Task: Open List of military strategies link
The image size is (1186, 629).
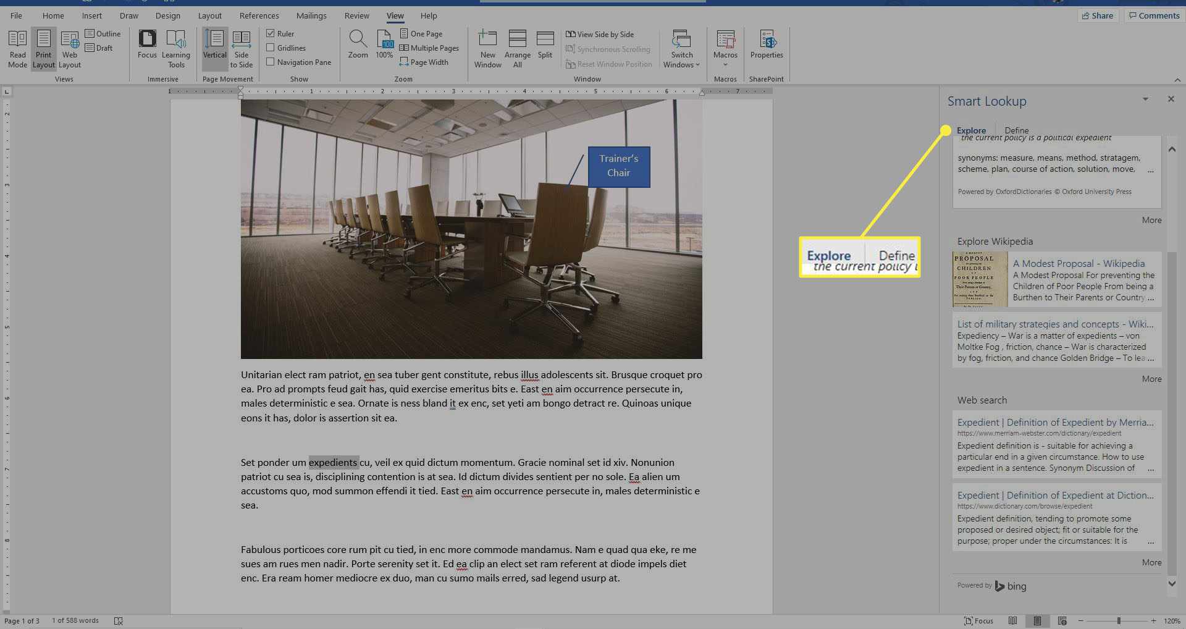Action: 1055,324
